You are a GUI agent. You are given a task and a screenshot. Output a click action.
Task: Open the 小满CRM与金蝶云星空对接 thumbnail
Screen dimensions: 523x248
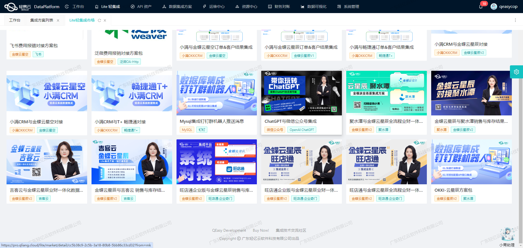point(47,93)
